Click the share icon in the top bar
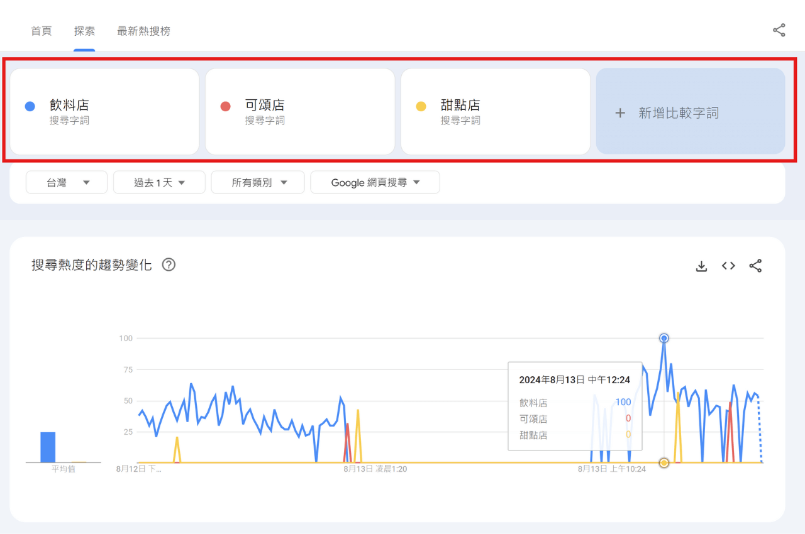Viewport: 805px width, 534px height. click(x=779, y=30)
